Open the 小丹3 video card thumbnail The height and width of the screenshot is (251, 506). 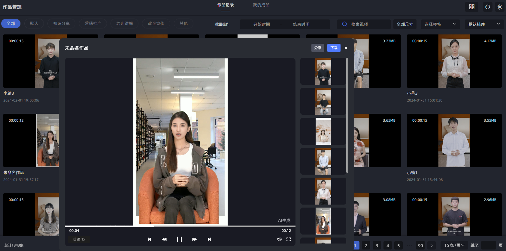[x=454, y=61]
